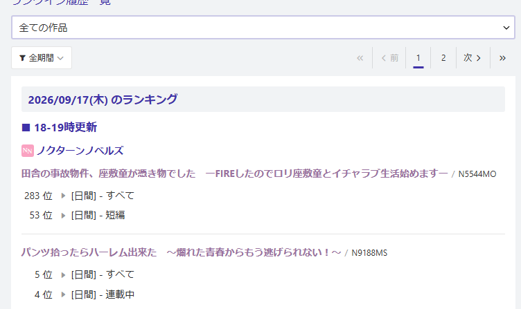Click the [日間] - 短編 ranking entry
This screenshot has width=521, height=309.
(x=98, y=215)
